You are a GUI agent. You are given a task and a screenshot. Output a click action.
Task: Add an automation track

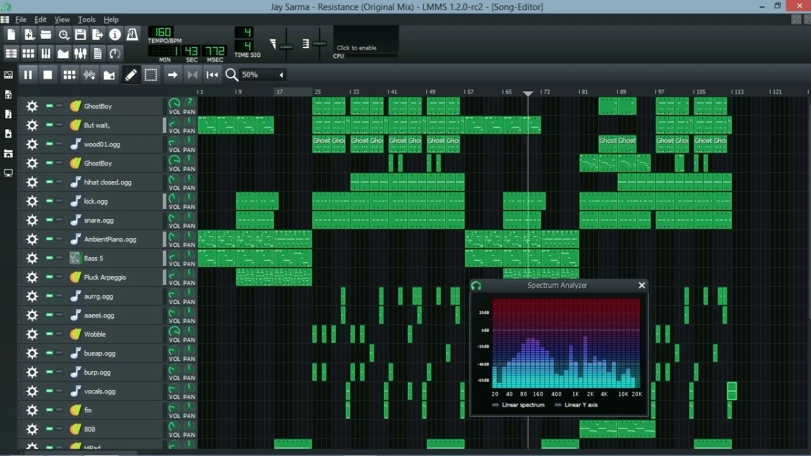[109, 75]
